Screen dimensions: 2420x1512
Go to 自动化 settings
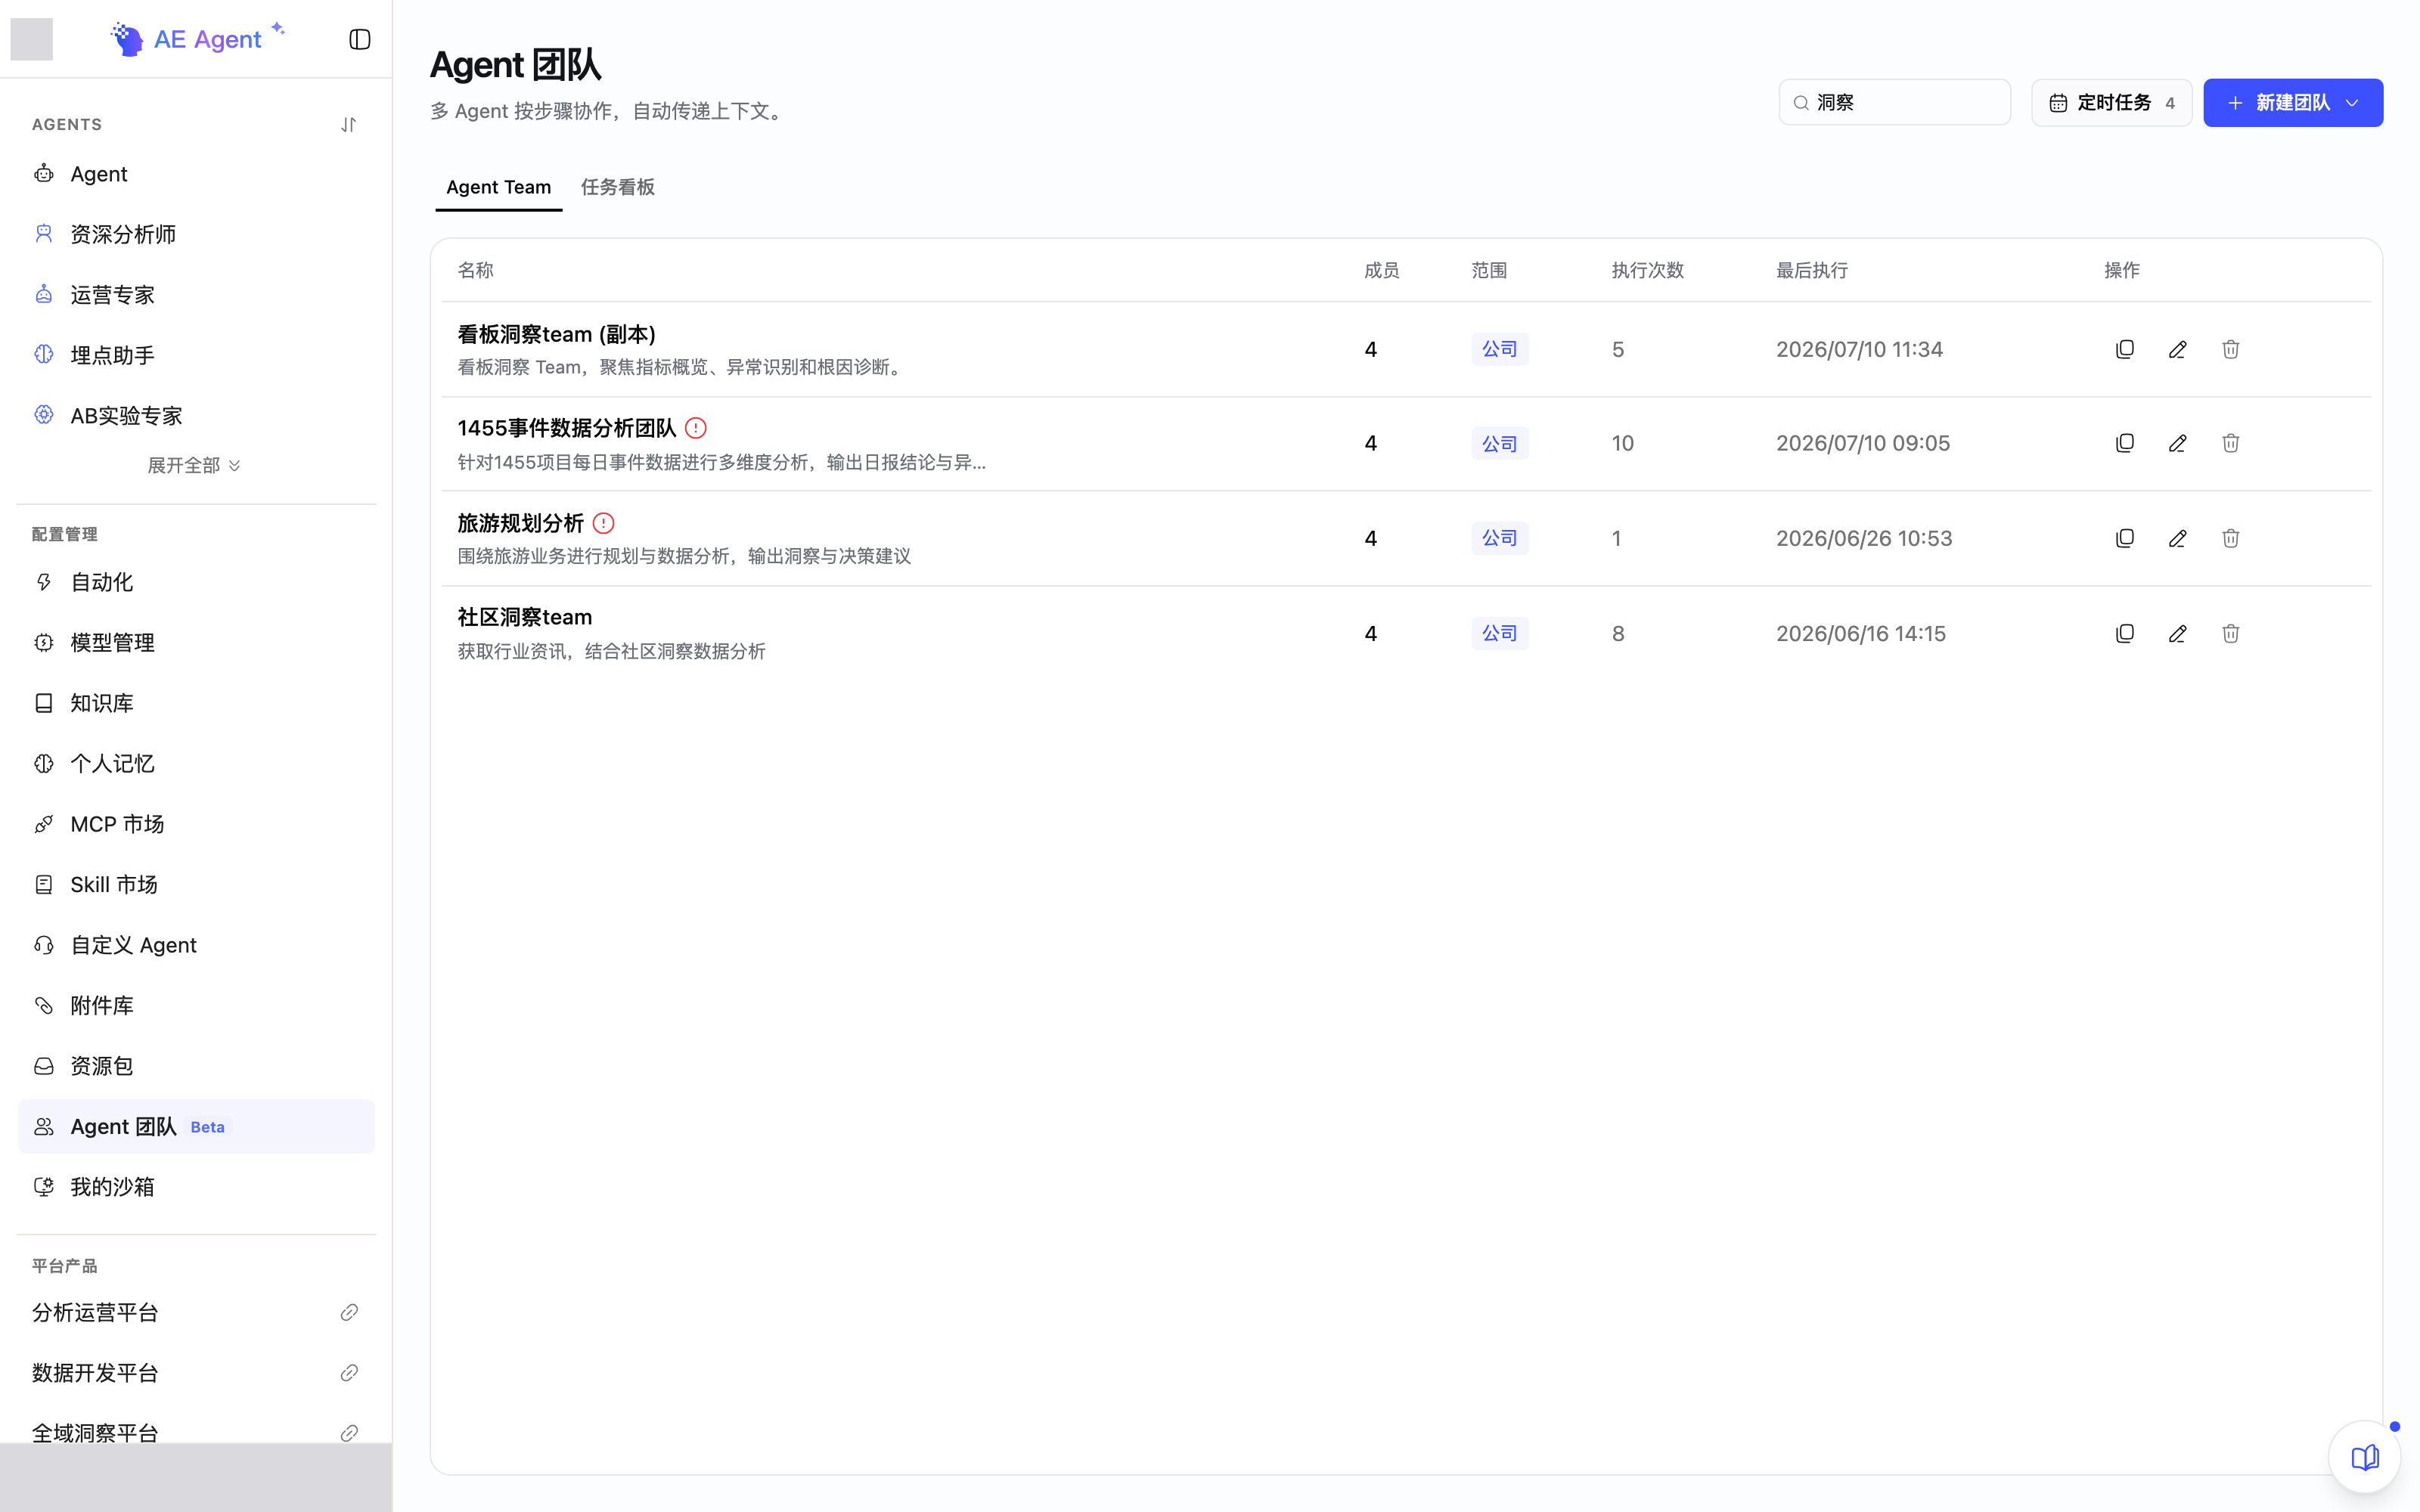[x=196, y=582]
